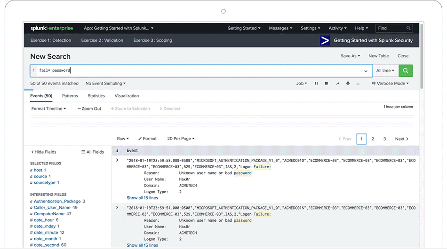Screen dimensions: 447x249
Task: Open the date_month field
Action: click(x=45, y=239)
